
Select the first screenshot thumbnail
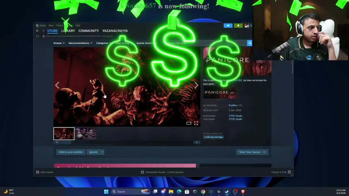coord(64,133)
